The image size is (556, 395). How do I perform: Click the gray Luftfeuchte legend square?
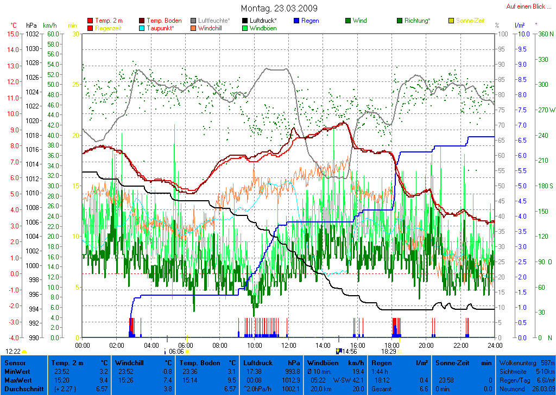[x=194, y=21]
